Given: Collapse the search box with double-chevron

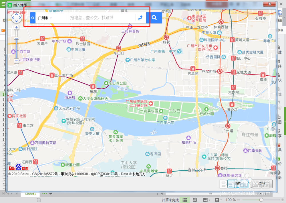Looking at the screenshot, I should [x=33, y=18].
